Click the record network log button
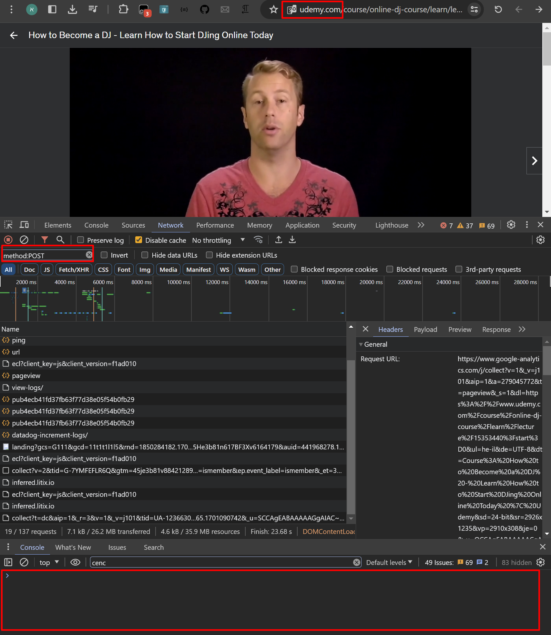This screenshot has width=551, height=635. tap(8, 240)
